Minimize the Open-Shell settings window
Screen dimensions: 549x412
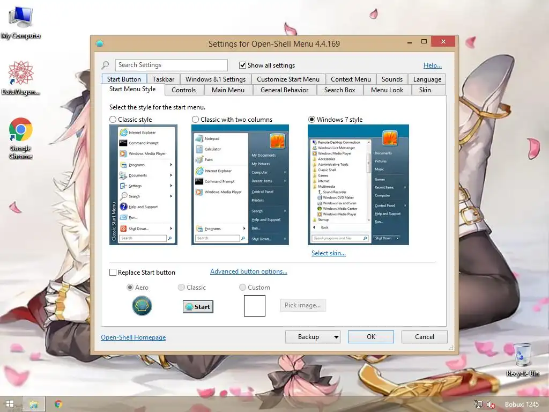[409, 42]
